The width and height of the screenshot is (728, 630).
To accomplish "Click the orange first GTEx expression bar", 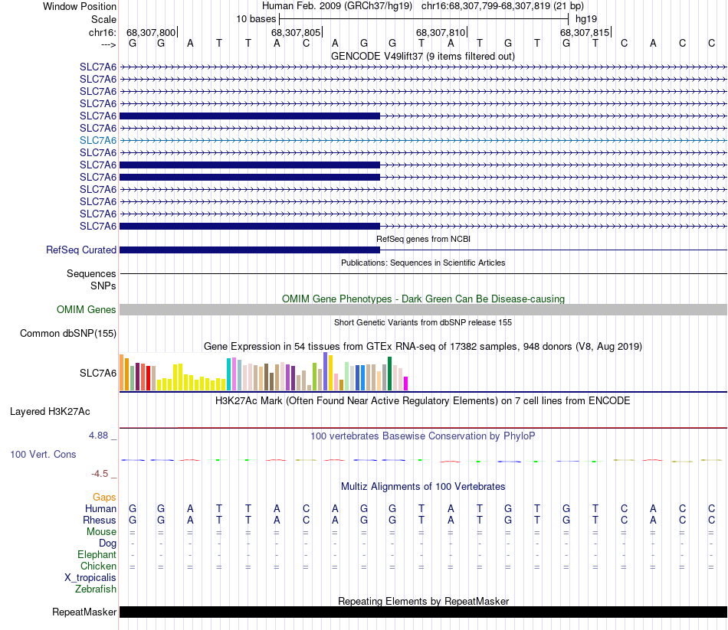I will pyautogui.click(x=122, y=373).
